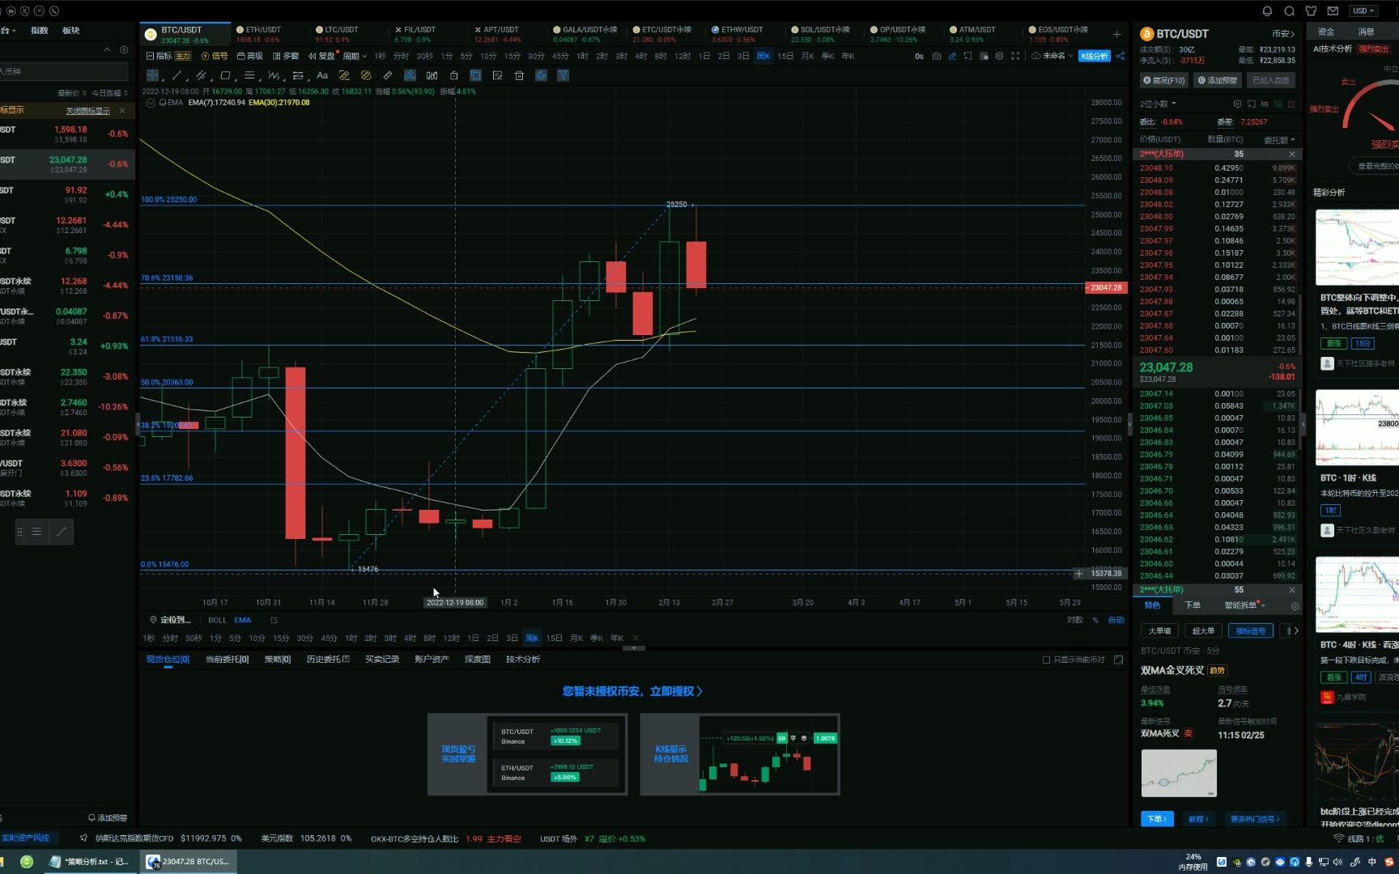Click the chart screenshot camera icon
The width and height of the screenshot is (1399, 874).
[x=937, y=56]
